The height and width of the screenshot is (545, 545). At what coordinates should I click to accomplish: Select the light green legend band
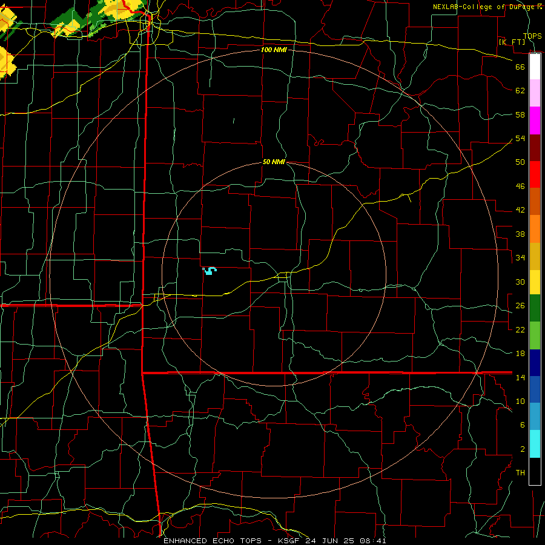(535, 335)
